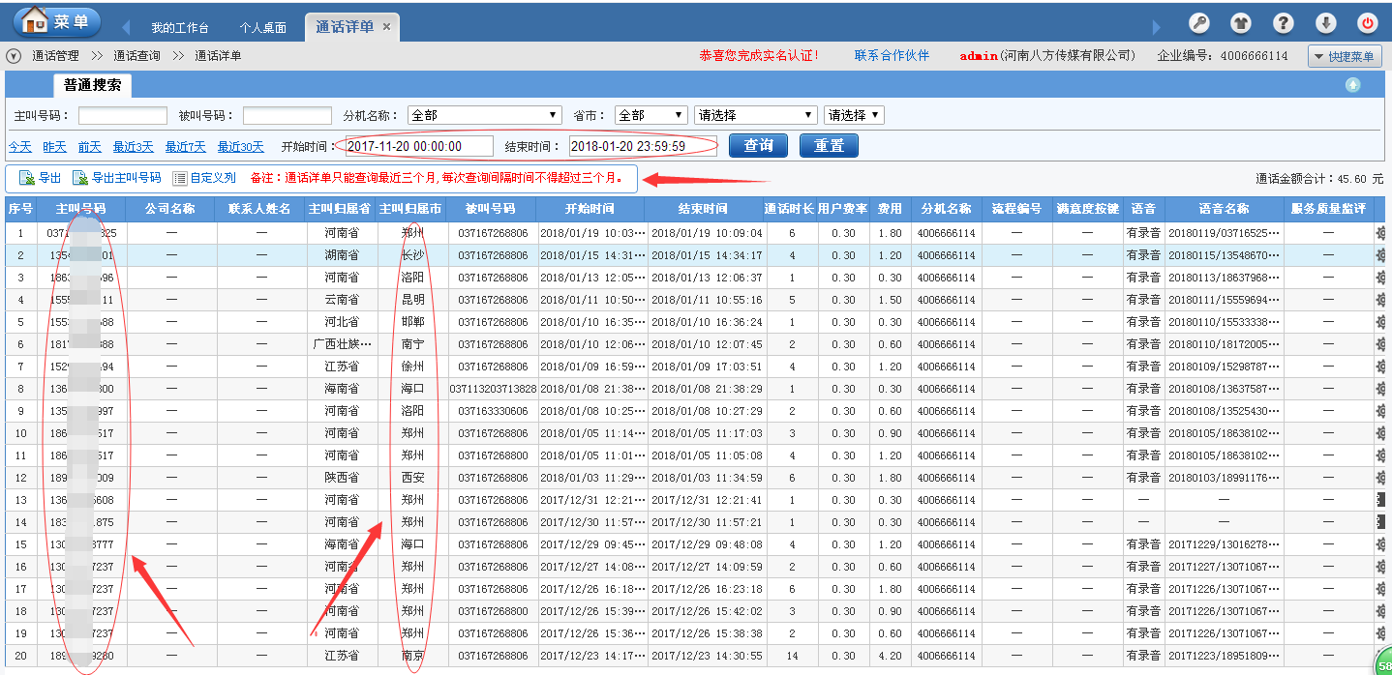The width and height of the screenshot is (1392, 675).
Task: Collapse search panel with up-arrow icon
Action: 1352,85
